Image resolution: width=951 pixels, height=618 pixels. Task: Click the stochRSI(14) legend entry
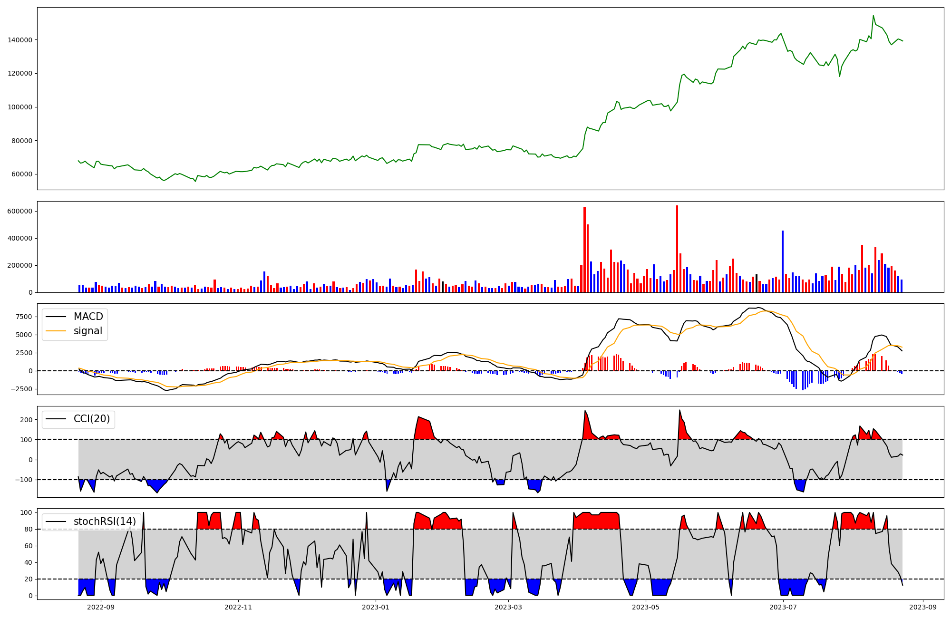click(104, 521)
